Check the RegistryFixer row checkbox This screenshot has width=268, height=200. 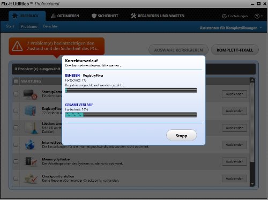tap(16, 110)
